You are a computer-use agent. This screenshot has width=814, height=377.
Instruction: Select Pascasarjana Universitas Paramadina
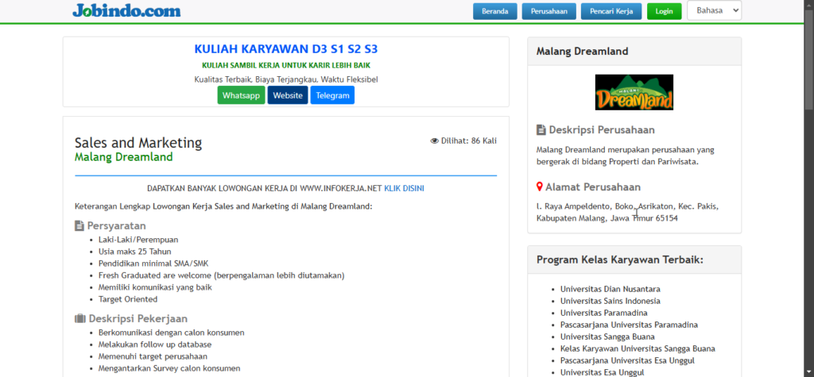coord(629,325)
